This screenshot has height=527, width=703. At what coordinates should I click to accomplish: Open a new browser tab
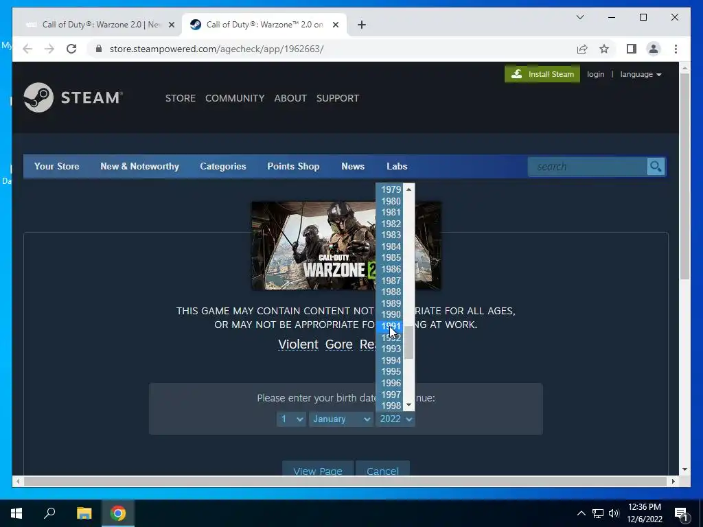coord(362,25)
